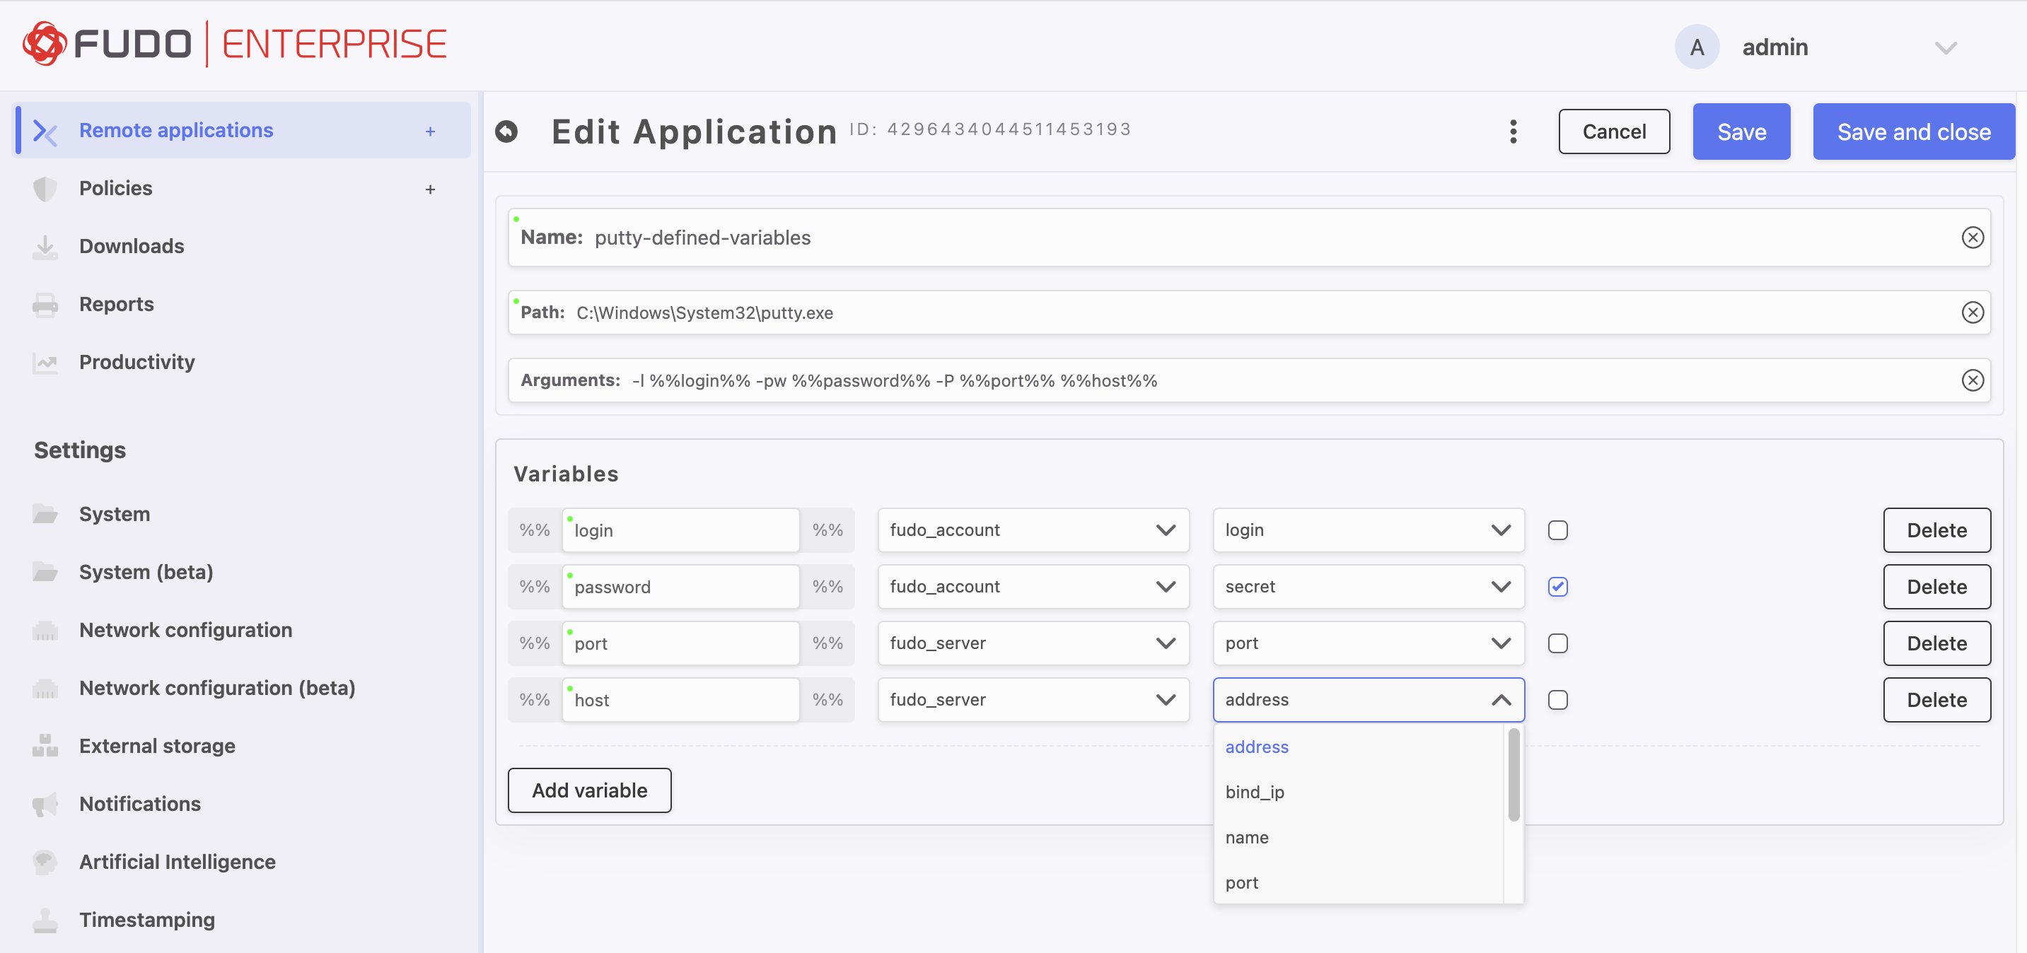Open the admin user menu chevron

1945,48
